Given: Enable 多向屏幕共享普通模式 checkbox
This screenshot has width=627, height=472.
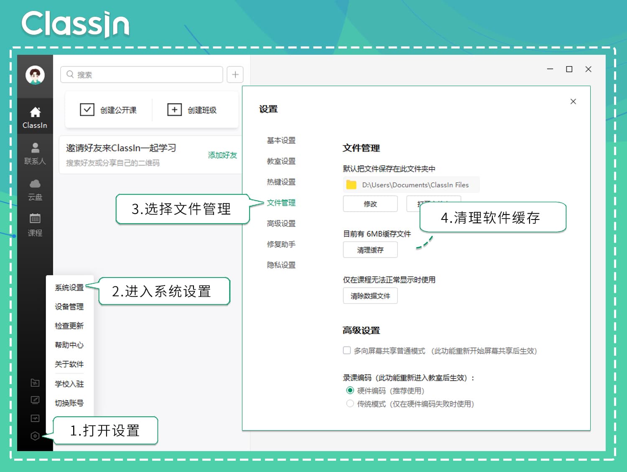Looking at the screenshot, I should point(347,351).
